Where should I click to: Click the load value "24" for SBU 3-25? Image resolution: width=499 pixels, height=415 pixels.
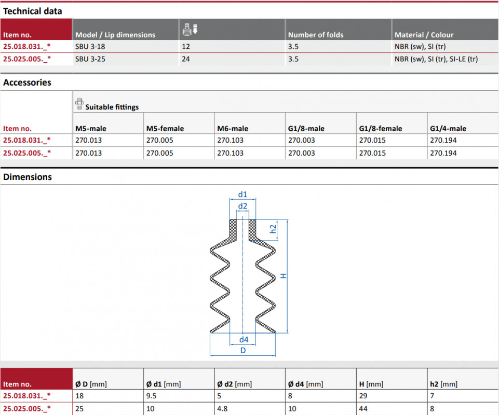pyautogui.click(x=186, y=59)
